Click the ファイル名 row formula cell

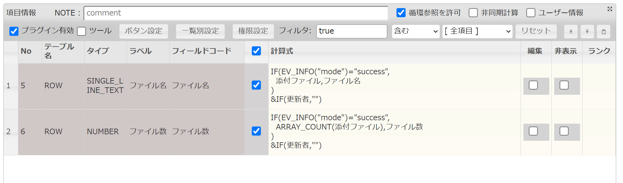click(394, 86)
